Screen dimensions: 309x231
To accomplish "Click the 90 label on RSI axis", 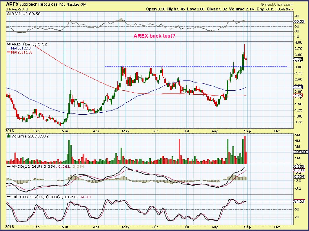I will tap(297, 16).
